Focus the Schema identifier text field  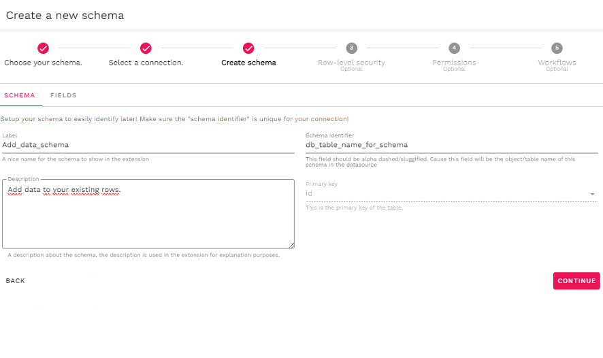pyautogui.click(x=451, y=145)
